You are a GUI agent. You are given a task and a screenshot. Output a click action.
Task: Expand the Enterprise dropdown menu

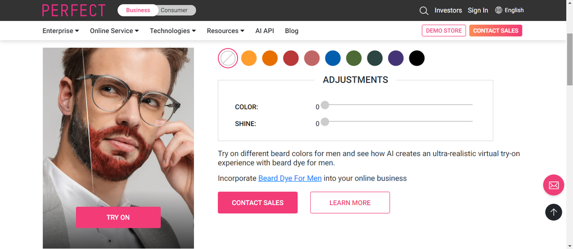click(61, 31)
